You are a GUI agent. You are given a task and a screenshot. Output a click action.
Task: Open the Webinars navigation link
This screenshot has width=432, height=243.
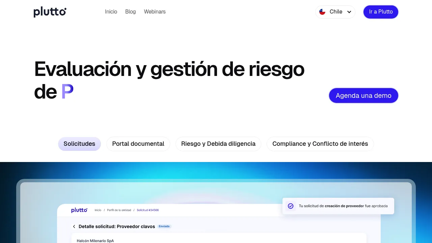click(155, 12)
